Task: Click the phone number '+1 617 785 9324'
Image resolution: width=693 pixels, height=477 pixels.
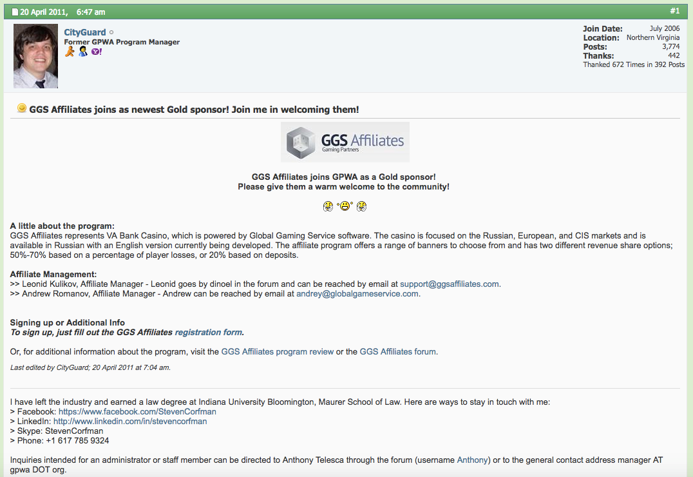Action: click(x=77, y=441)
